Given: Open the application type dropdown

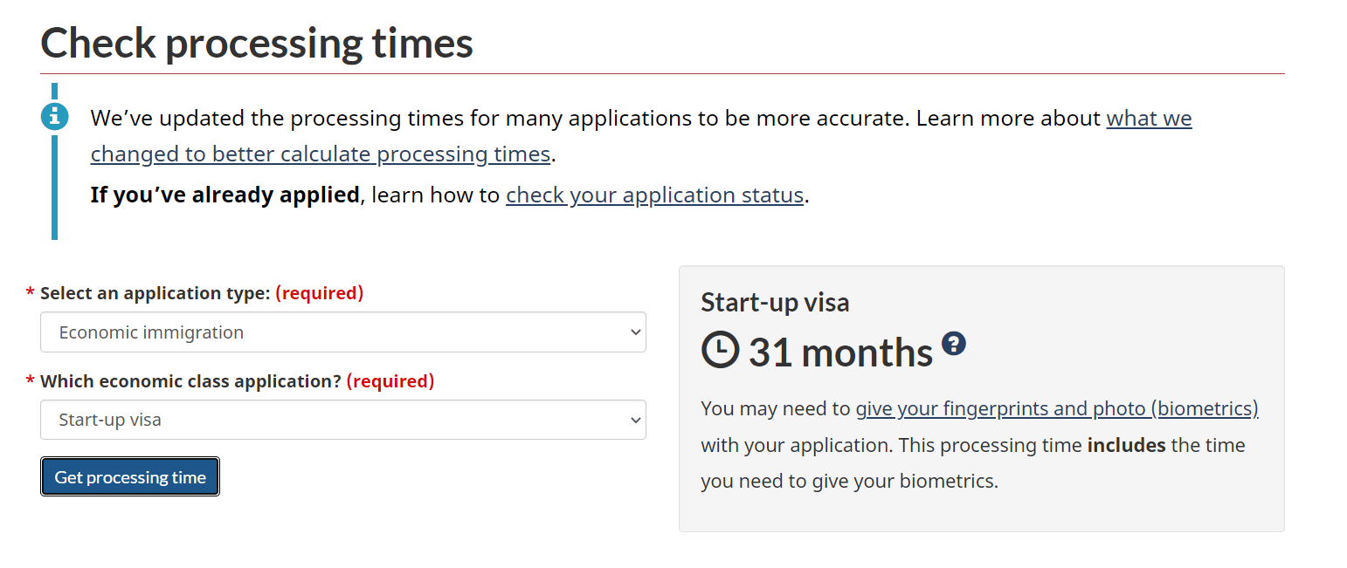Looking at the screenshot, I should pos(342,332).
